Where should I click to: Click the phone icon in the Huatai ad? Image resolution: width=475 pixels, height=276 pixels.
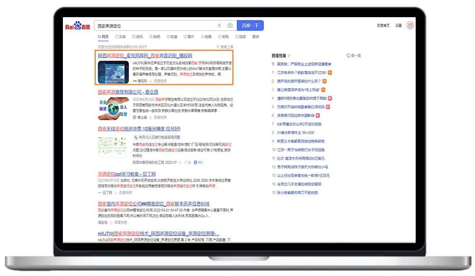point(135,137)
